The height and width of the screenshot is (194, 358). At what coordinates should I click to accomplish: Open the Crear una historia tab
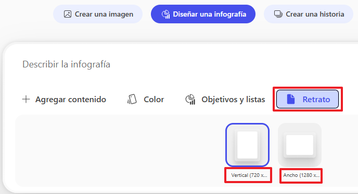point(309,14)
